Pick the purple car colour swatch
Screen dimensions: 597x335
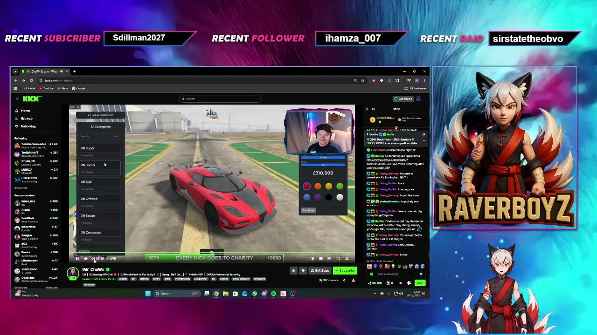point(318,198)
